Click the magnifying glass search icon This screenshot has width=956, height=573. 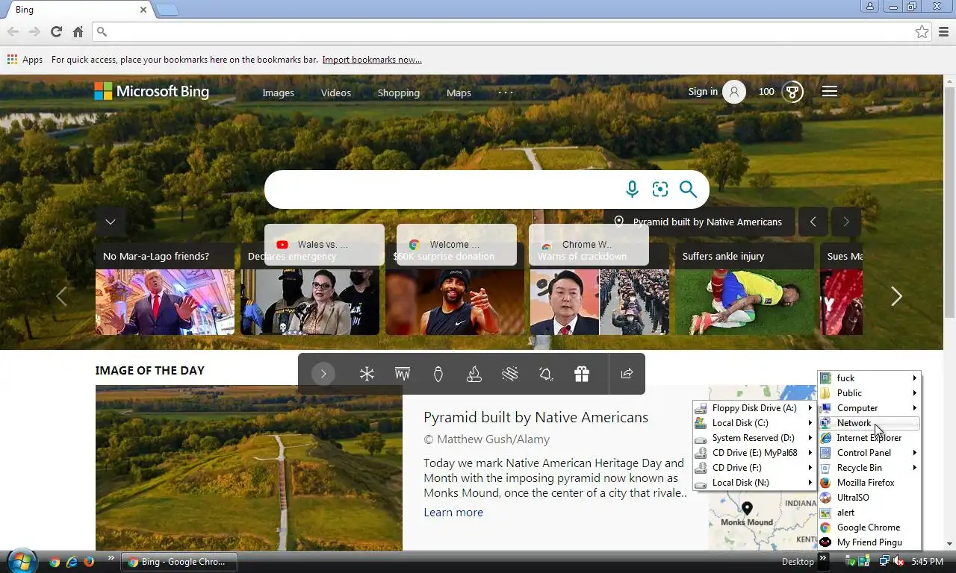click(688, 190)
